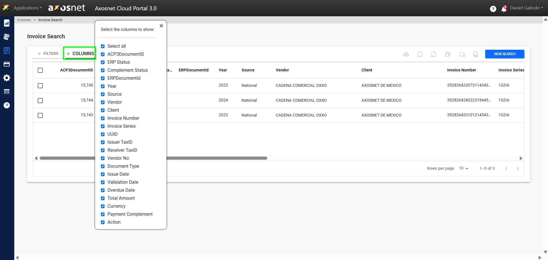Open the COLUMNS tab
The width and height of the screenshot is (548, 260).
point(80,53)
